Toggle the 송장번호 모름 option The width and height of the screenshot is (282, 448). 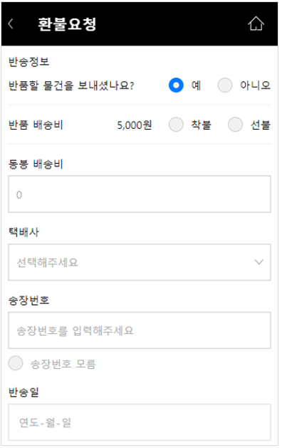(16, 363)
